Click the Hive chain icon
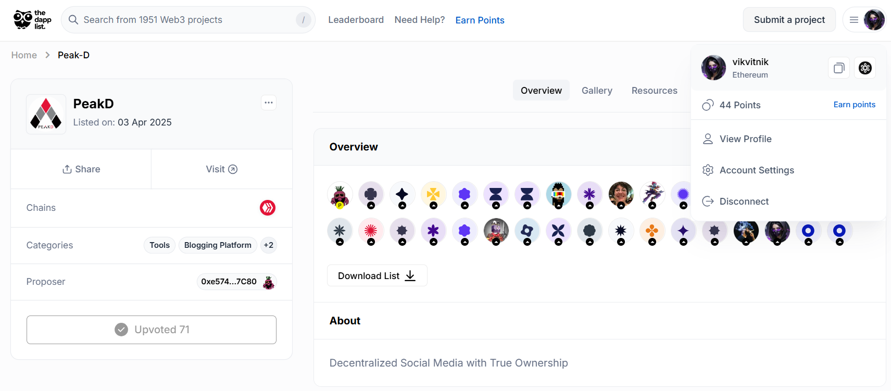Screen dimensions: 891x391 click(268, 208)
